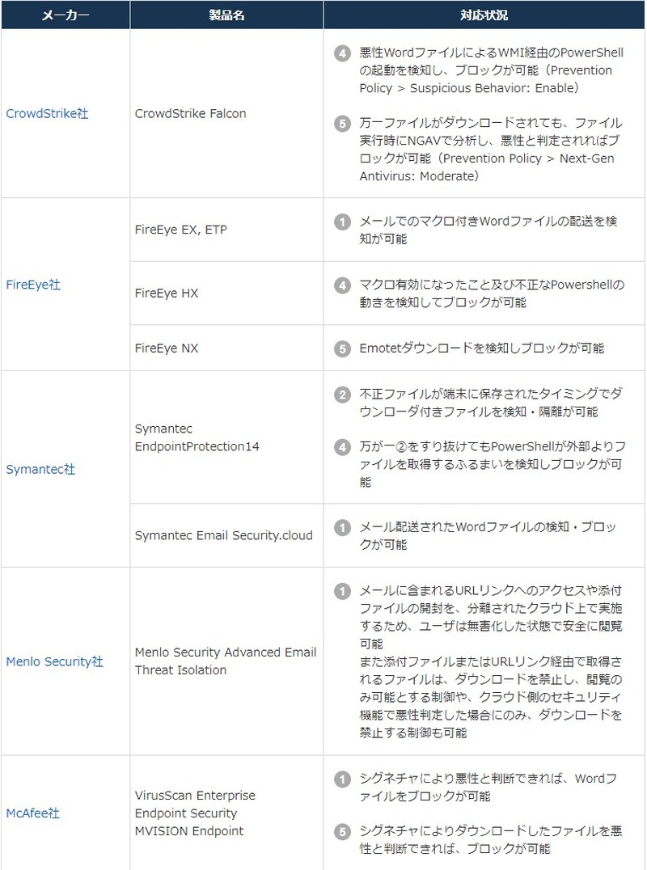Click the number 4 badge in FireEye HX row
647x870 pixels.
(343, 285)
